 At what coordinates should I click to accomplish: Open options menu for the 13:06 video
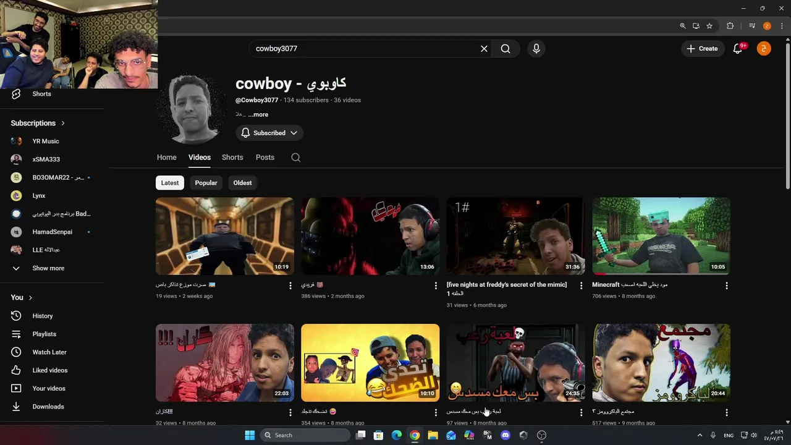[436, 286]
